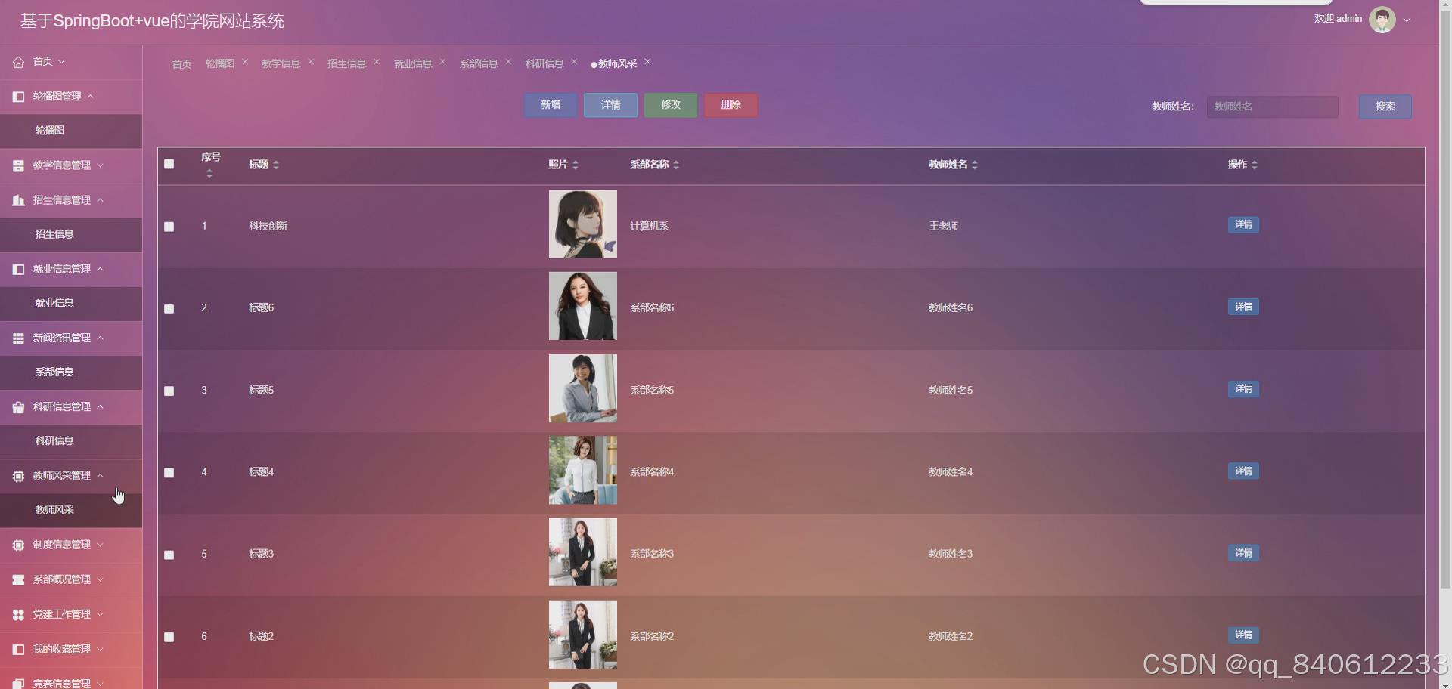Open 详情 for 王老师 row
This screenshot has height=689, width=1452.
coord(1243,225)
